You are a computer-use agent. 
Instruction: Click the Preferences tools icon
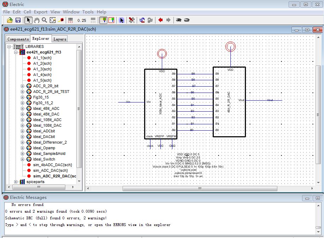pyautogui.click(x=131, y=20)
